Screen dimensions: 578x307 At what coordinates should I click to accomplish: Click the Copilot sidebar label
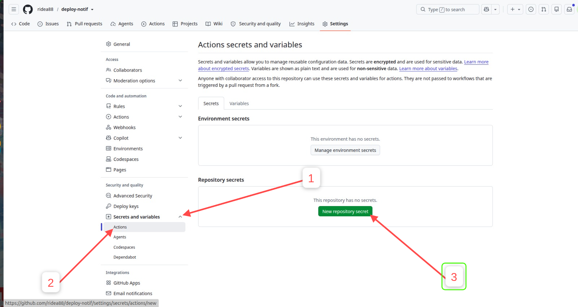pyautogui.click(x=121, y=138)
